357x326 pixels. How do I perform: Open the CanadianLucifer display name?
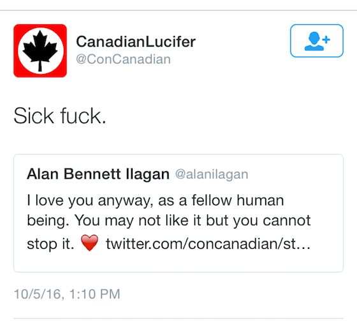[x=136, y=41]
